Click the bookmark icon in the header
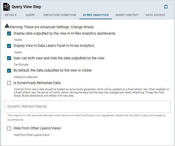175x146 pixels. pos(166,7)
